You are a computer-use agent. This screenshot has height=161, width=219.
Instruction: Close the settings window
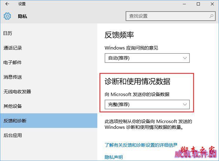click(x=212, y=4)
